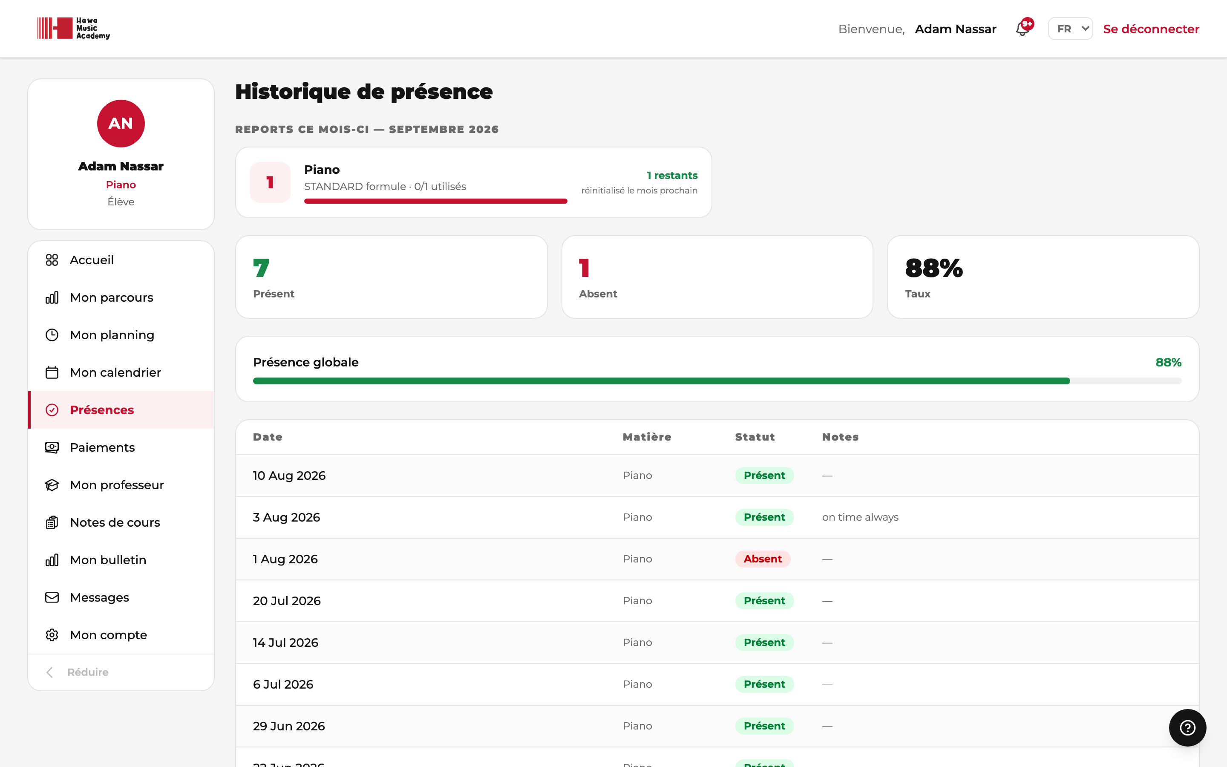1227x767 pixels.
Task: Click the Mon compte gear icon
Action: tap(52, 635)
